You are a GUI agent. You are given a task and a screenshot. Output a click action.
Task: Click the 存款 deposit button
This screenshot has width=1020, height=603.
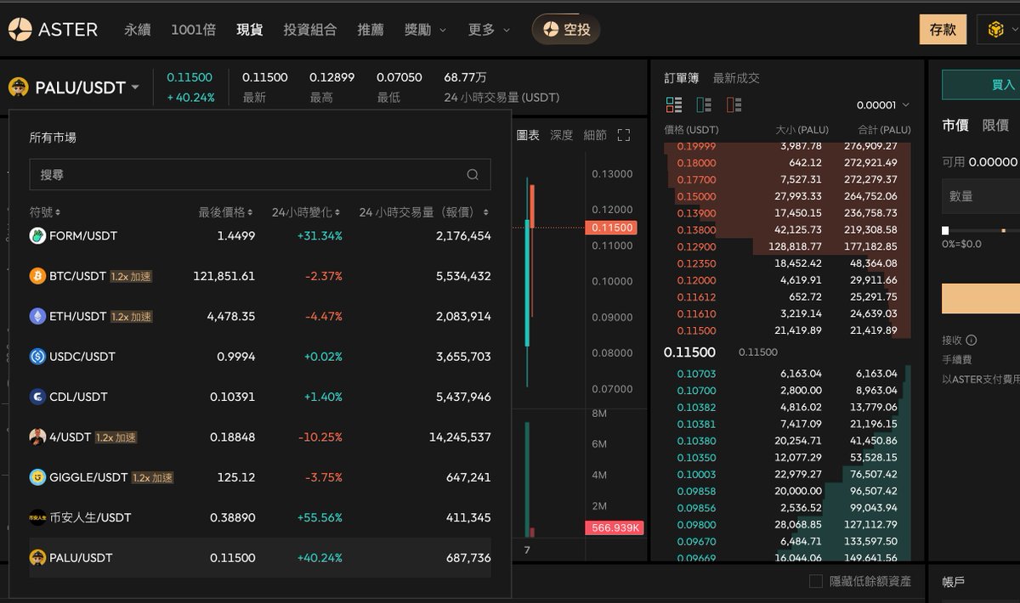tap(943, 28)
